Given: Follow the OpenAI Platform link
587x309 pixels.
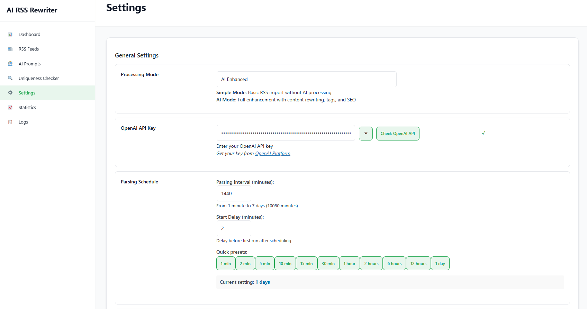Looking at the screenshot, I should pos(273,154).
